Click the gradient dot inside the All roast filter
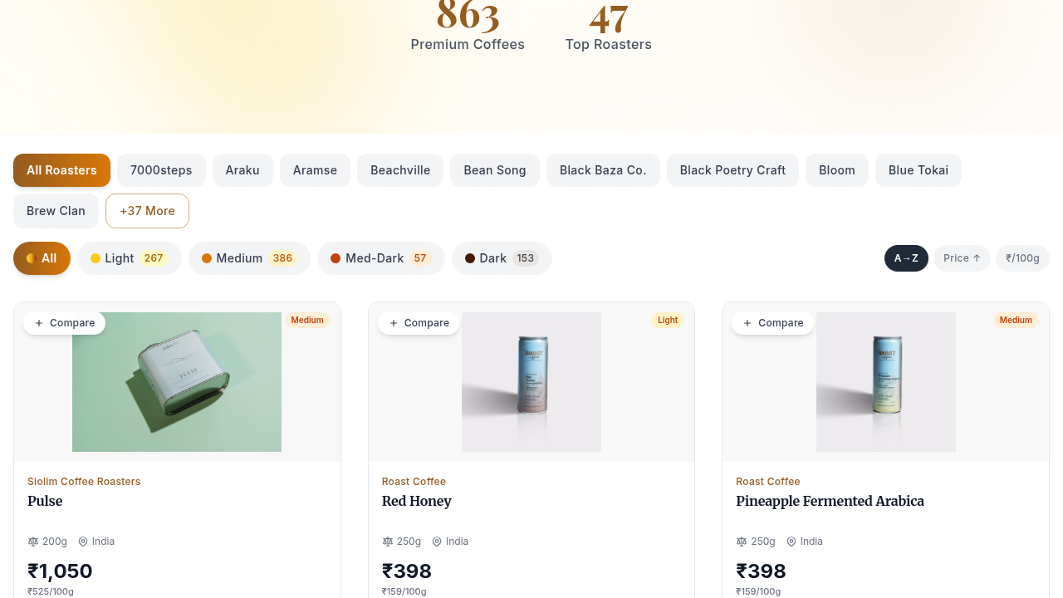 pos(31,258)
